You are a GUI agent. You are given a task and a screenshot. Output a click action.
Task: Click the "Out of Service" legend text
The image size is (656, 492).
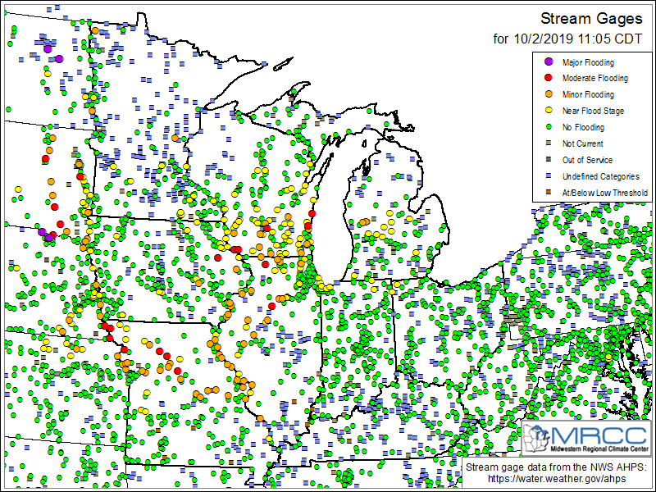[x=587, y=161]
